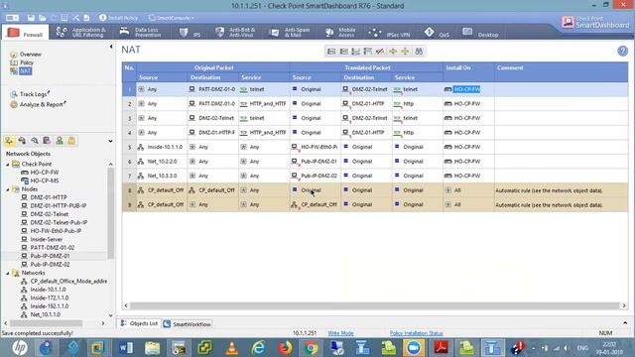Viewport: 635px width, 357px height.
Task: Click Install Policy button
Action: (x=118, y=18)
